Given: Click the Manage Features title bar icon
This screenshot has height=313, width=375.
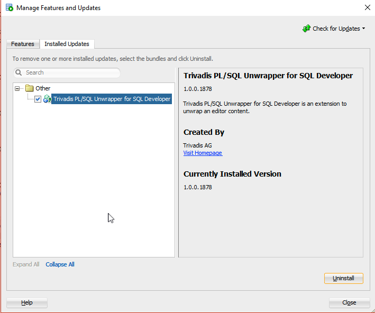Looking at the screenshot, I should (x=10, y=7).
